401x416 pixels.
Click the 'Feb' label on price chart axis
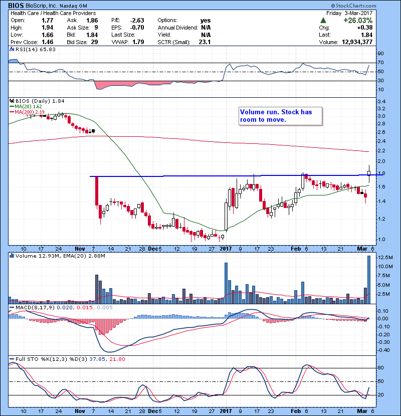click(296, 249)
